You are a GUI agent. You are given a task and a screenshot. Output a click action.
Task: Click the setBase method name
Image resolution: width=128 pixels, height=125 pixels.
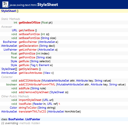click(x=29, y=30)
